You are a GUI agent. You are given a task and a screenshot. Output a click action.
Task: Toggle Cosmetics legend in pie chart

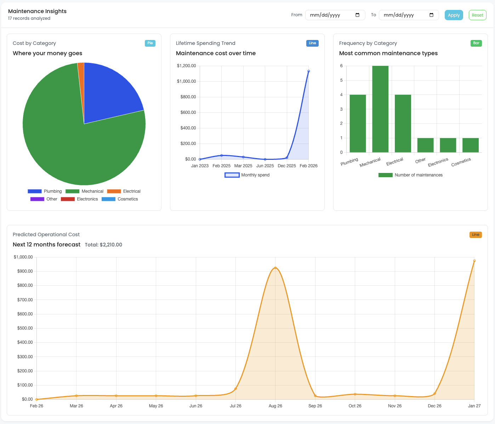coord(120,199)
